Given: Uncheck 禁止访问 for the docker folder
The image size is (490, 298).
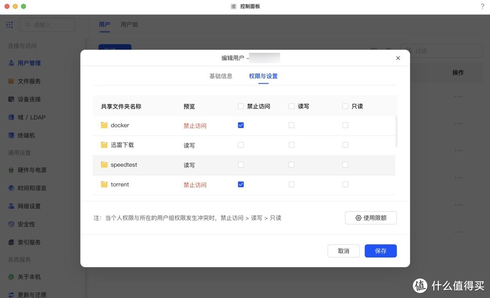Looking at the screenshot, I should pyautogui.click(x=241, y=125).
